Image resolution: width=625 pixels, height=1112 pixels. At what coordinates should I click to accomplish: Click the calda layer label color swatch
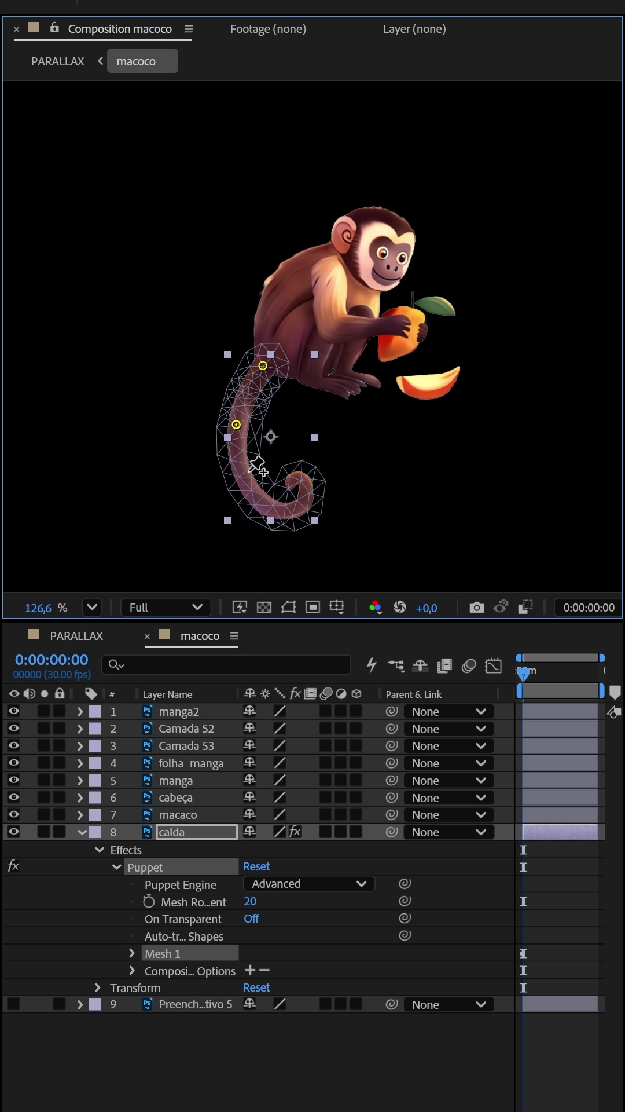[x=95, y=832]
